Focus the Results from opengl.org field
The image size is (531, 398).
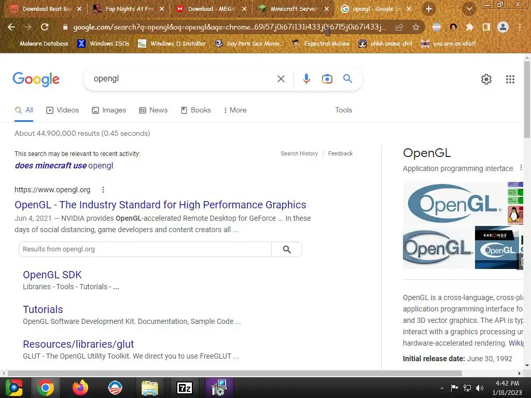click(x=145, y=249)
